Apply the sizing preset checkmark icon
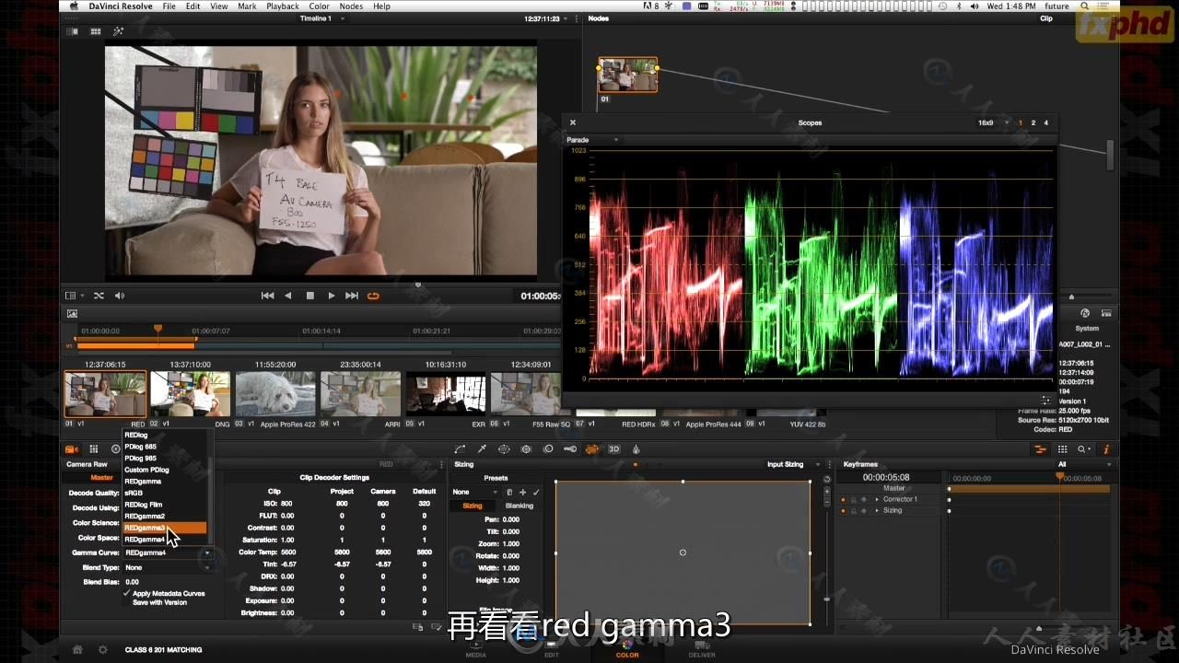This screenshot has height=663, width=1179. point(536,493)
